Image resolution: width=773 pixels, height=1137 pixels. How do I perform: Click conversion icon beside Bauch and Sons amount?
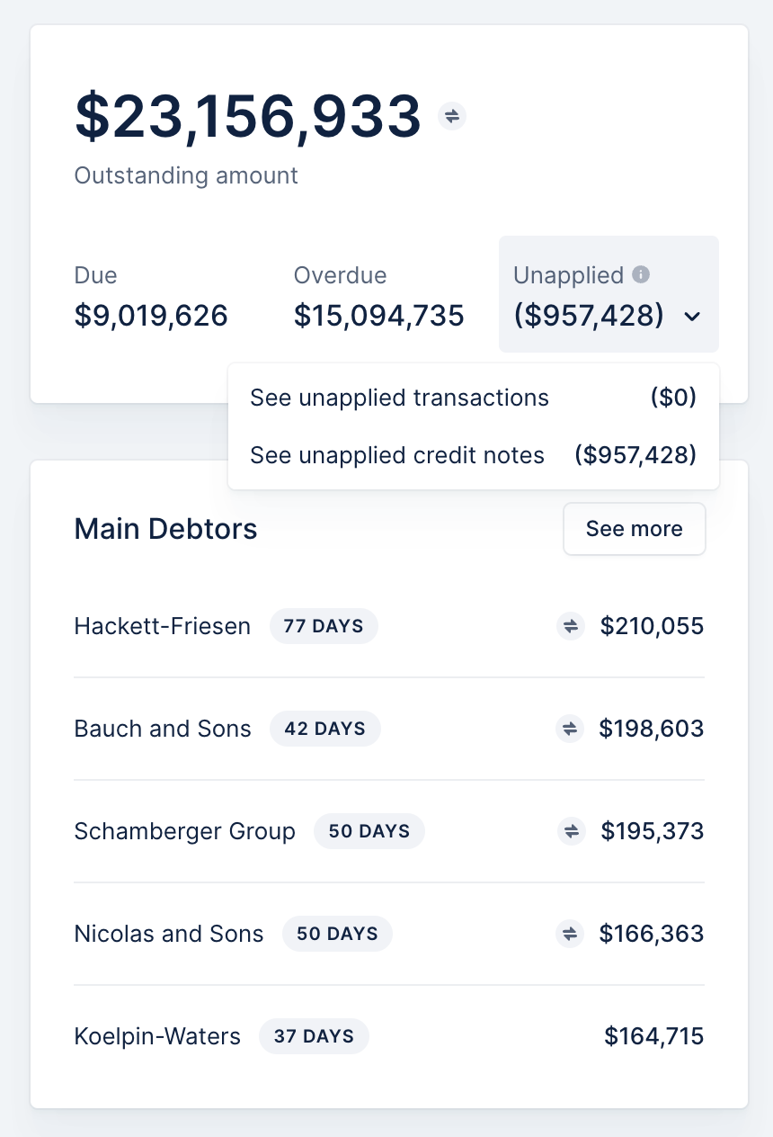coord(570,729)
